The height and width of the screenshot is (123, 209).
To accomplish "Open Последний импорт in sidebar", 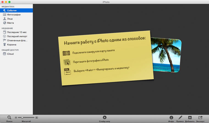I will coord(17,36).
